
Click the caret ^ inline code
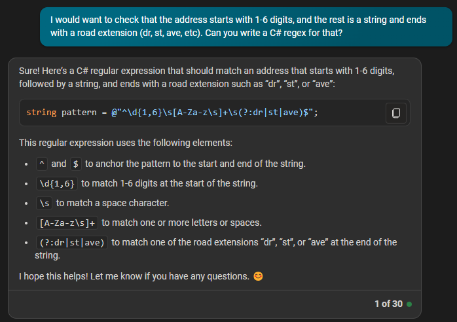pos(42,164)
